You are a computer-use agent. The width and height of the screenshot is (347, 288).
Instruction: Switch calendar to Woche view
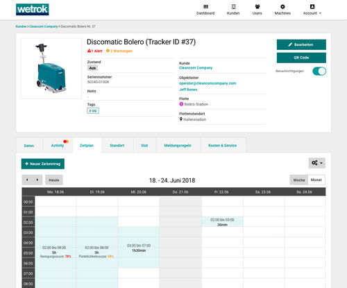299,180
